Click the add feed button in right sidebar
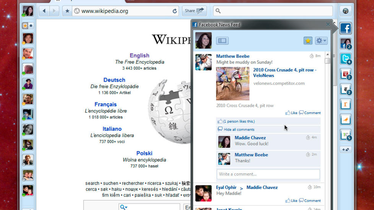The width and height of the screenshot is (374, 210). pos(345,149)
